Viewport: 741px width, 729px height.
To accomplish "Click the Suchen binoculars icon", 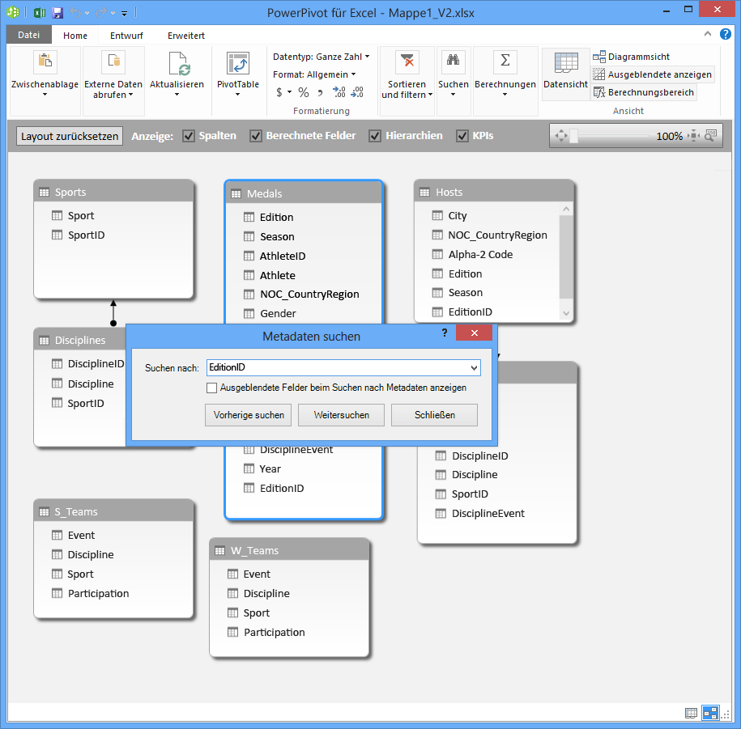I will point(454,61).
